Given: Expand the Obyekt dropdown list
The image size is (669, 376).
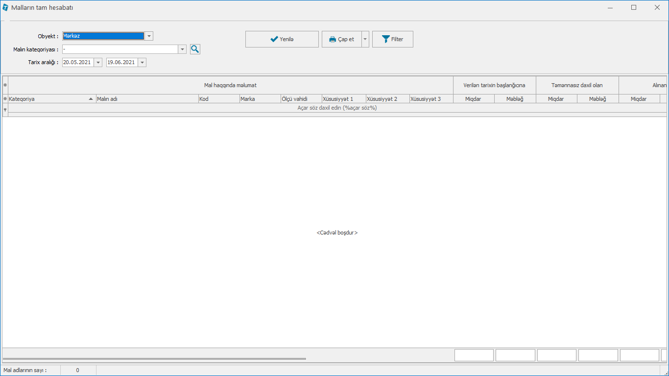Looking at the screenshot, I should pos(149,36).
